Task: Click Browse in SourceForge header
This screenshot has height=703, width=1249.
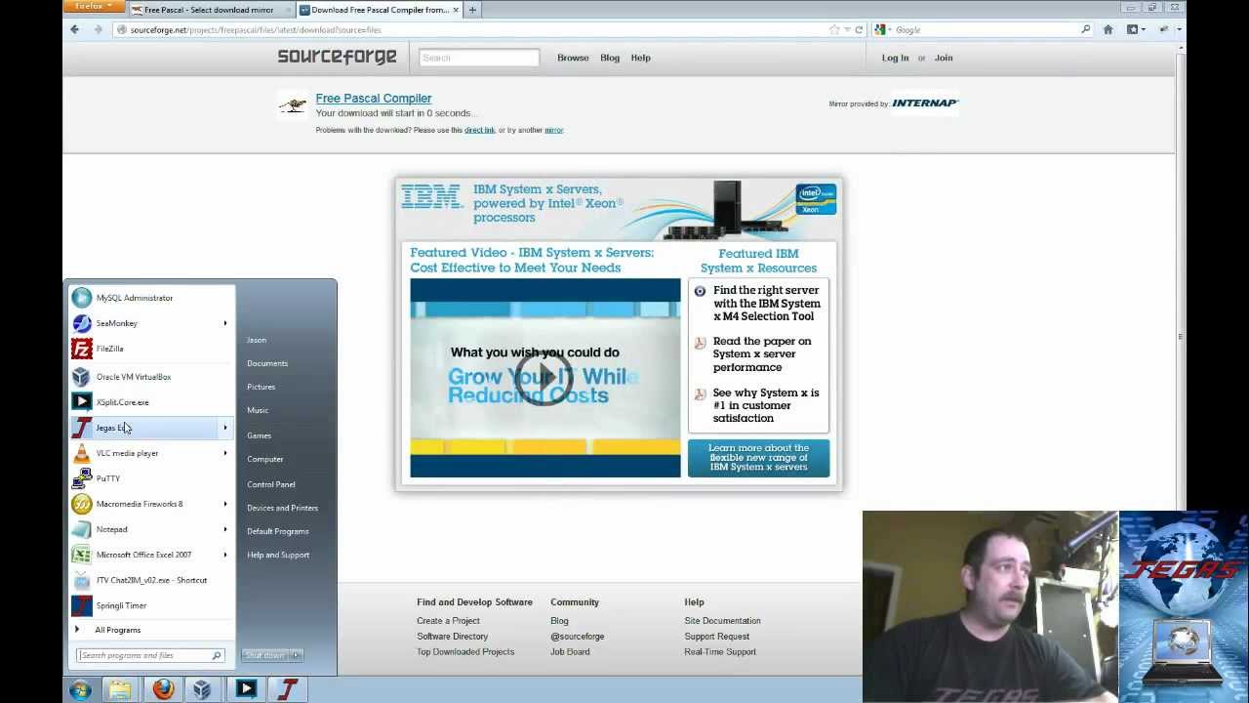Action: click(x=573, y=58)
